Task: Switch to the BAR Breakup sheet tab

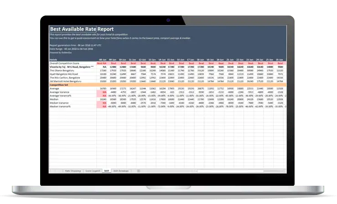Action: (x=122, y=171)
